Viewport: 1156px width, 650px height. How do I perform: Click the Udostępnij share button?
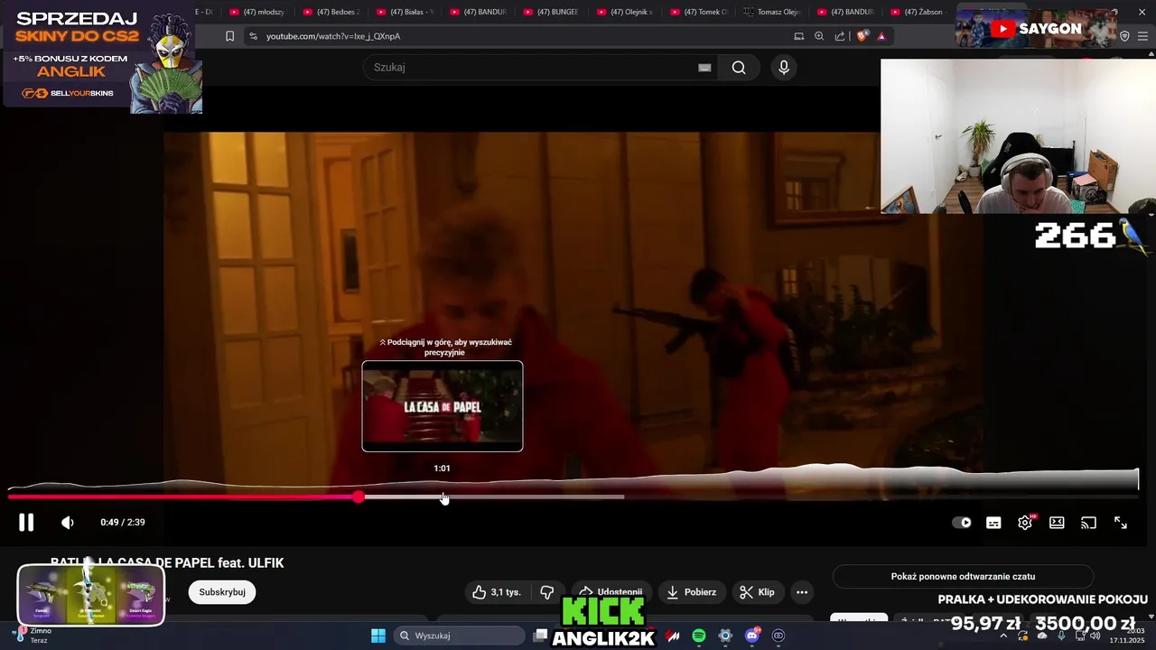[x=611, y=592]
